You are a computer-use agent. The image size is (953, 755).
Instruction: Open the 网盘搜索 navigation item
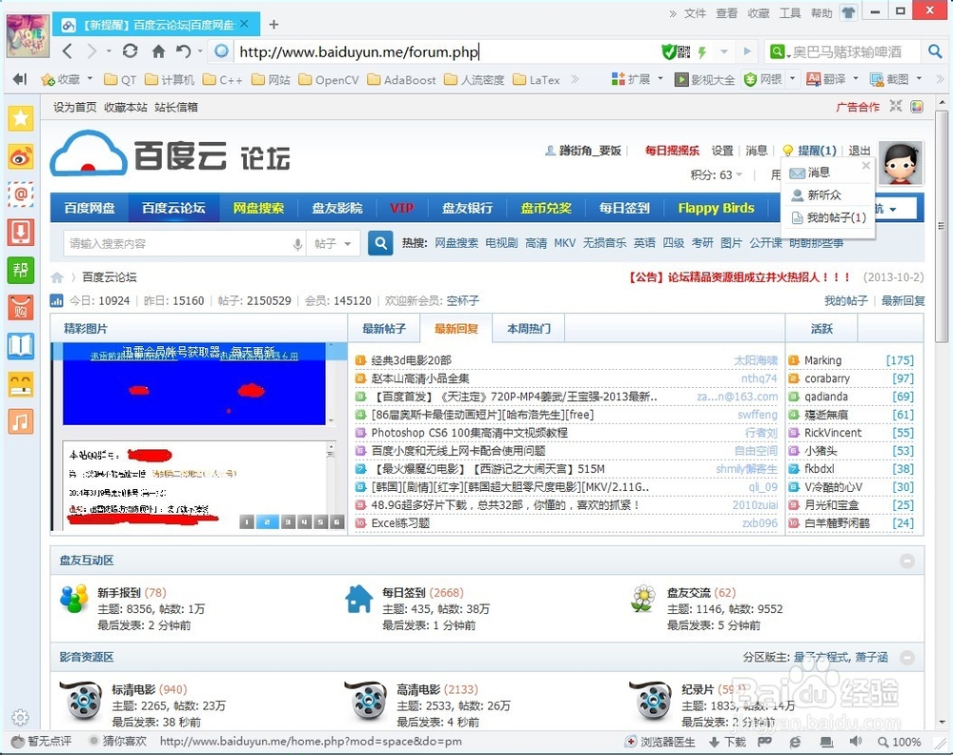[259, 208]
